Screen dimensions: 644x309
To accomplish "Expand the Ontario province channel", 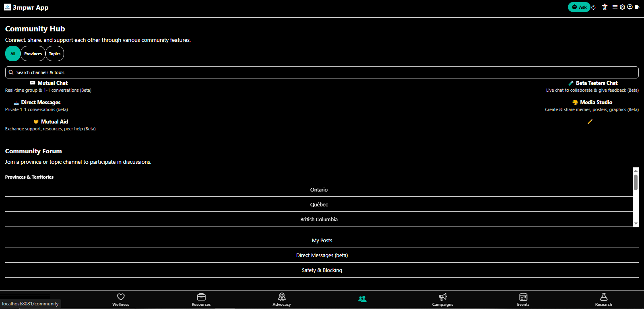I will point(319,190).
